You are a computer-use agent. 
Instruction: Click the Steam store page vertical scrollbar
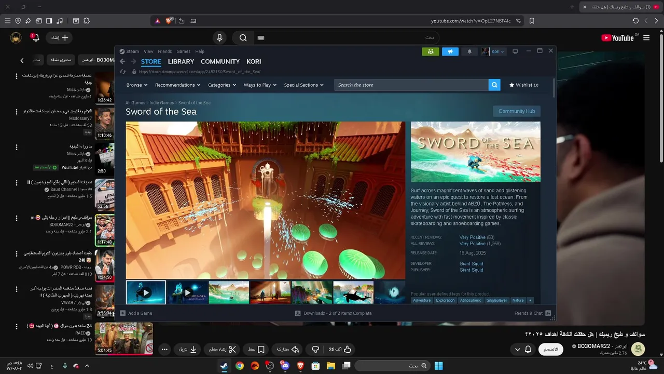(554, 88)
